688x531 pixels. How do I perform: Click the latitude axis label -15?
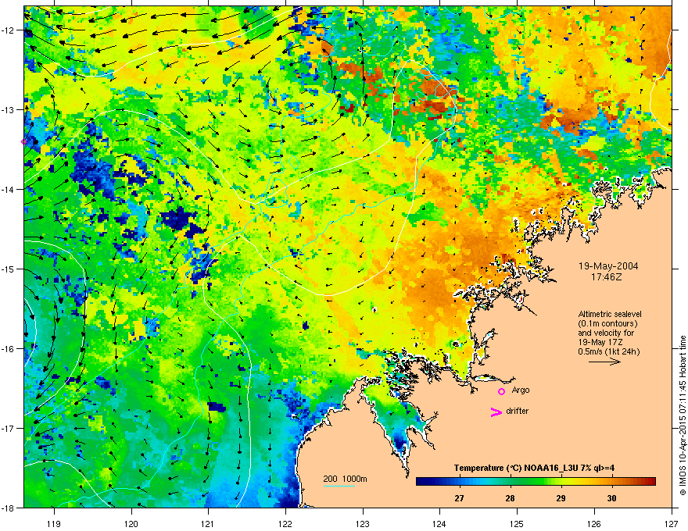8,269
